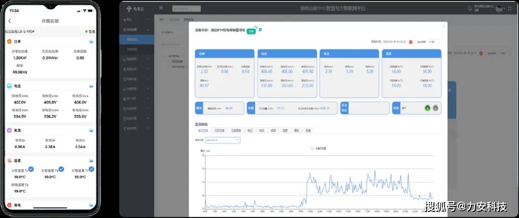The image size is (519, 218).
Task: Click the green control button in the 控制 panel
Action: coord(427,108)
